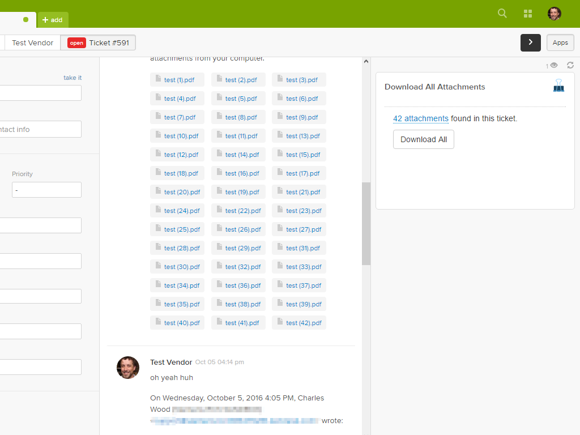Open the products grid icon
The width and height of the screenshot is (580, 435).
(528, 14)
